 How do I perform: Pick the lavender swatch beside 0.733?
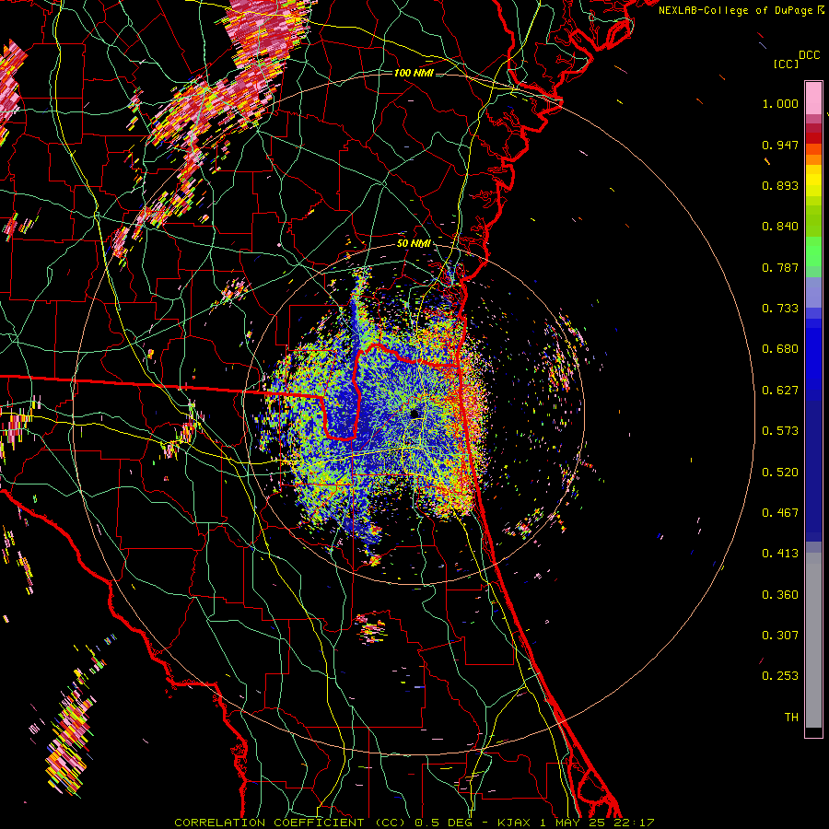(813, 294)
